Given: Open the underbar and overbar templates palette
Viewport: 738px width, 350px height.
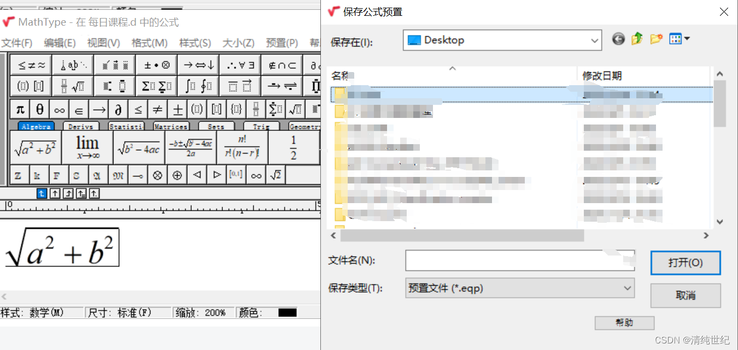Looking at the screenshot, I should [240, 86].
